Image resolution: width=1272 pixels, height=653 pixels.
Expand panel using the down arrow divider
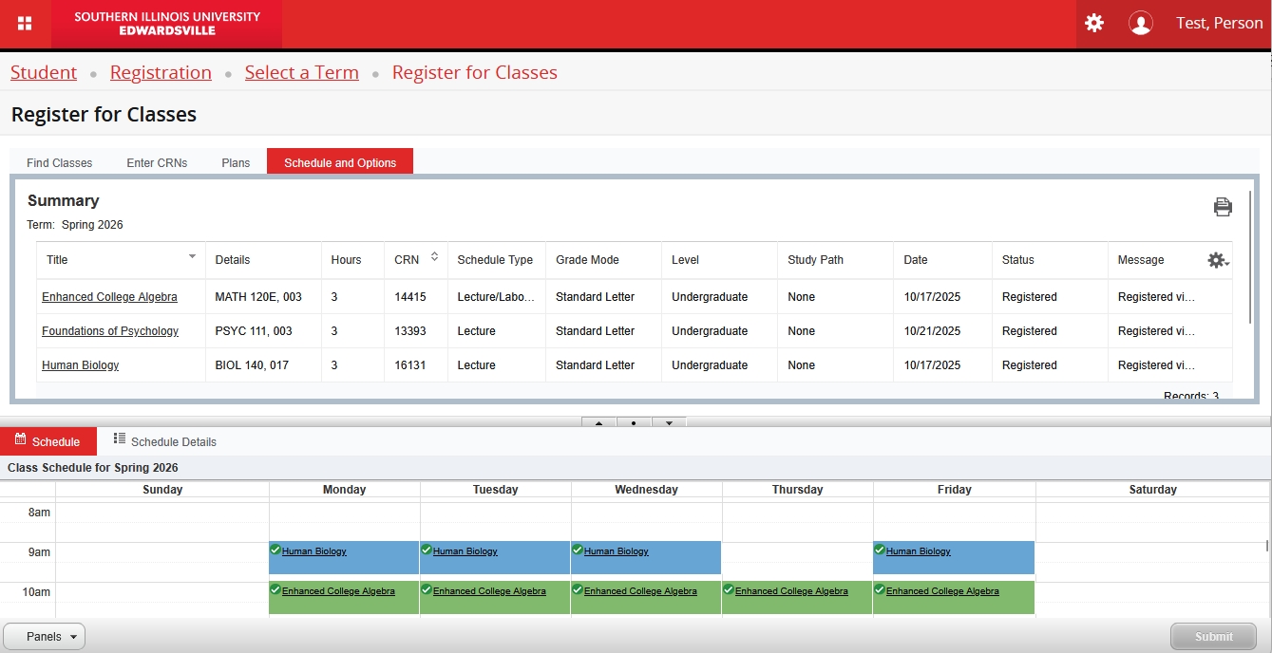tap(669, 423)
